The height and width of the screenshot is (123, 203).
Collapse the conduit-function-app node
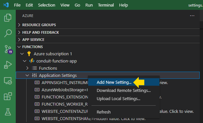click(25, 61)
